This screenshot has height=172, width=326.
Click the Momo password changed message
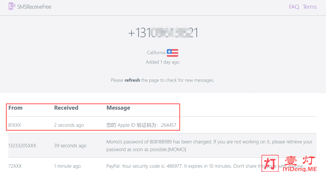209,146
